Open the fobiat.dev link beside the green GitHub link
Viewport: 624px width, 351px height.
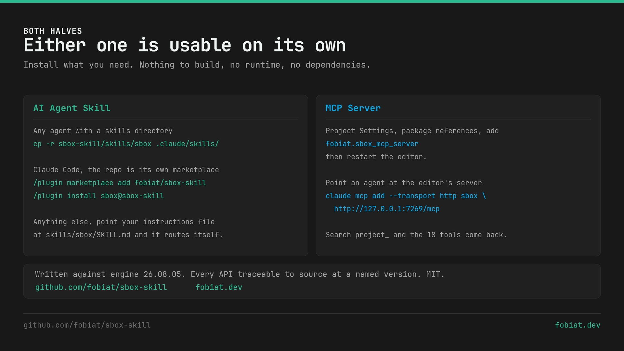click(x=219, y=288)
